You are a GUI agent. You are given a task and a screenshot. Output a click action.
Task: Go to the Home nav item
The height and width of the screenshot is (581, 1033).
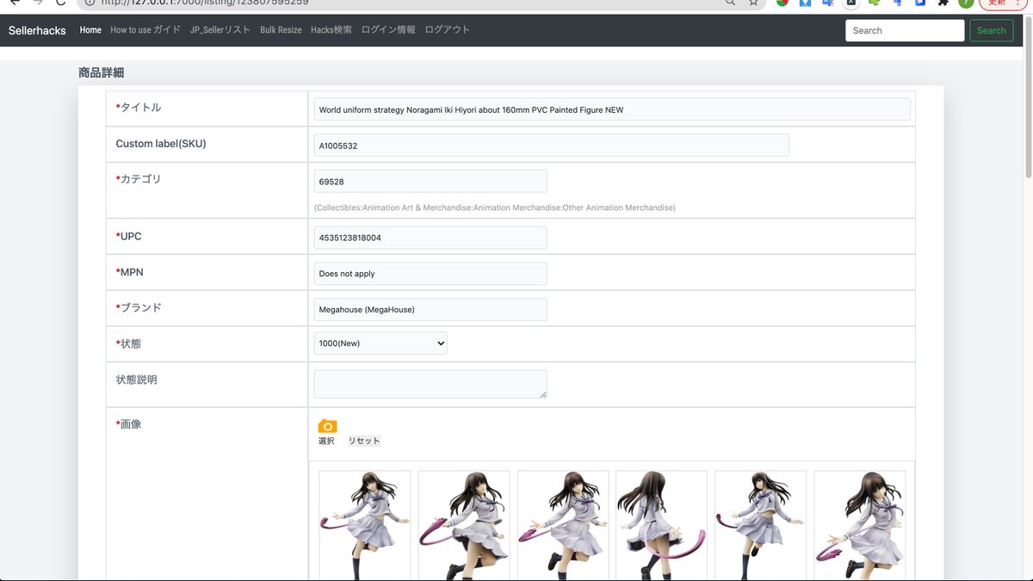[x=90, y=30]
